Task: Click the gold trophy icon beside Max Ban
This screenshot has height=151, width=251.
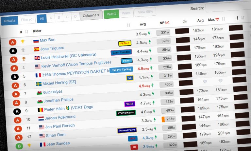Action: tap(23, 42)
